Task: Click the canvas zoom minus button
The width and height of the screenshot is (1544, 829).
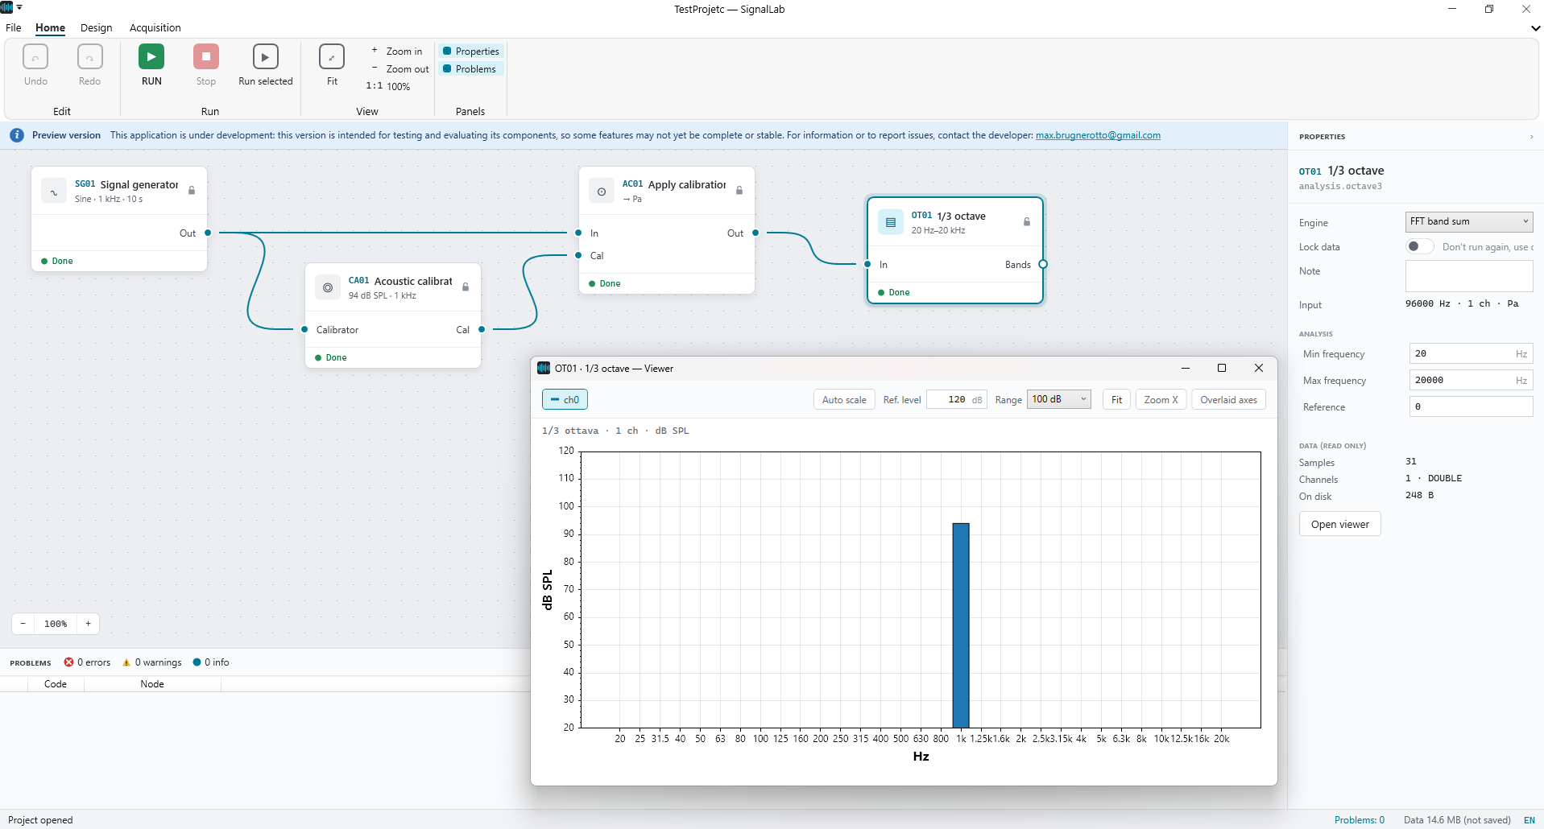Action: 23,624
